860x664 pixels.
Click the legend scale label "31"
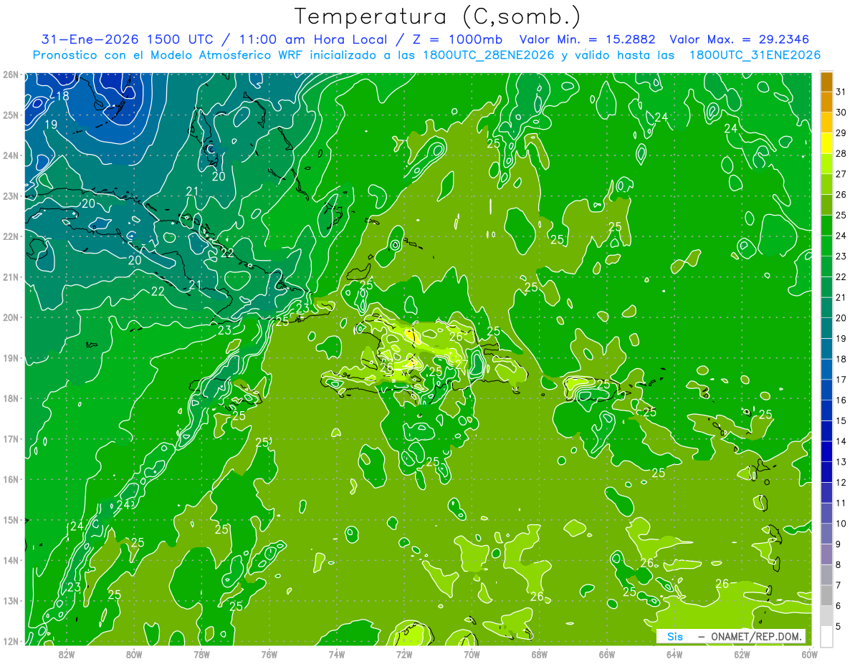tap(841, 92)
